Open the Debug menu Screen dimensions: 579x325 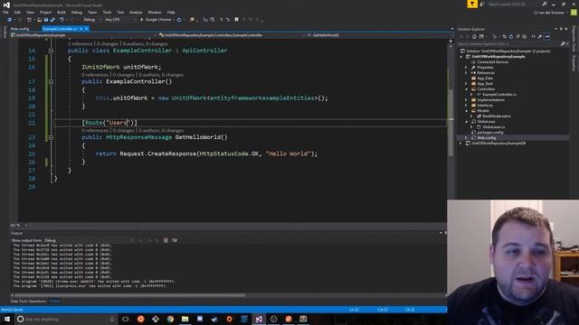(77, 12)
